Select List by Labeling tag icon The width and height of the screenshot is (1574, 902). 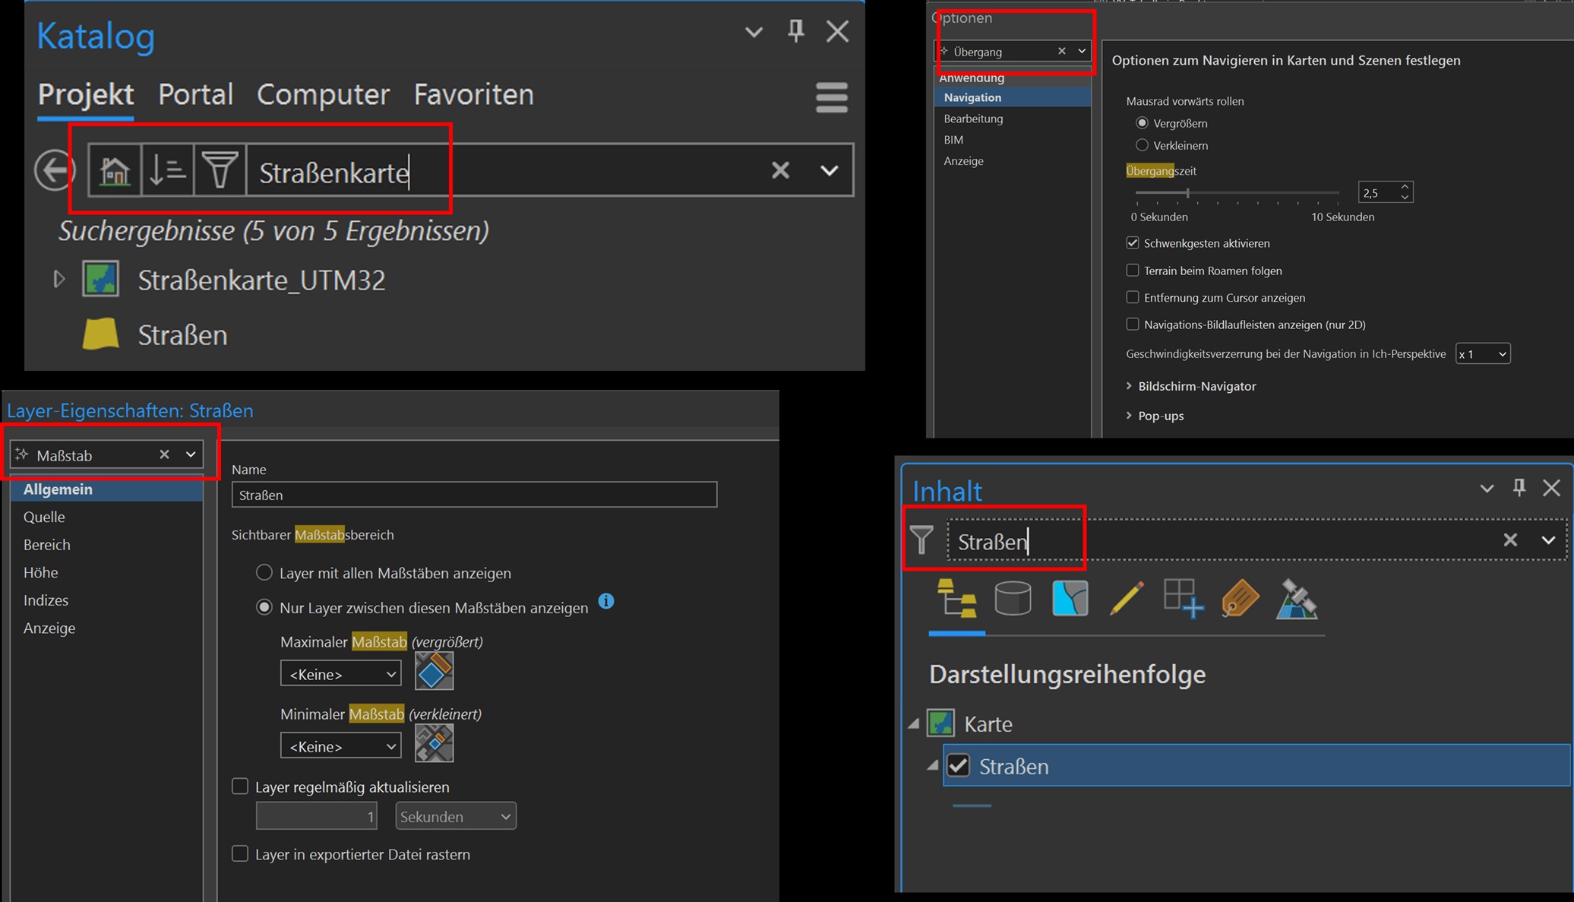pos(1239,599)
